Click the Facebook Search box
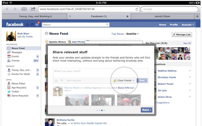This screenshot has height=126, width=202. (x=74, y=25)
